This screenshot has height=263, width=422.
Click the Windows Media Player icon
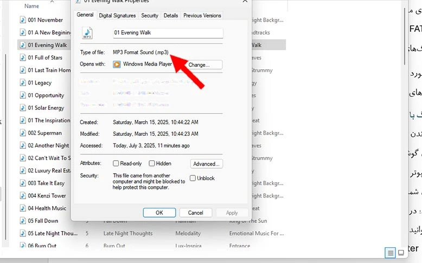117,64
